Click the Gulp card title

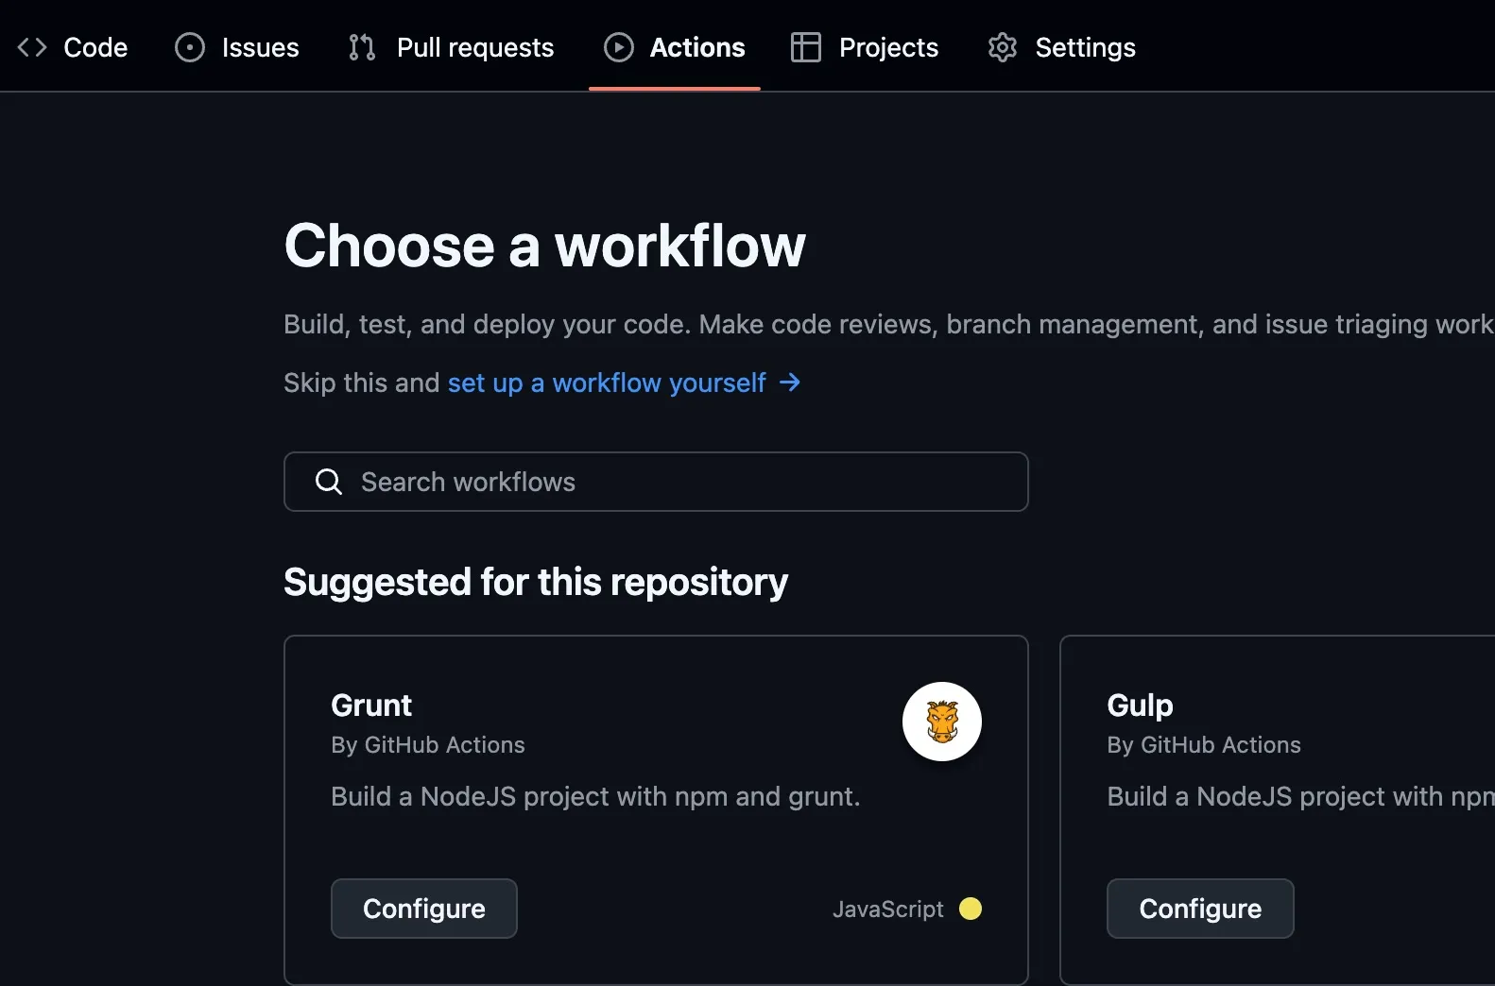point(1140,705)
